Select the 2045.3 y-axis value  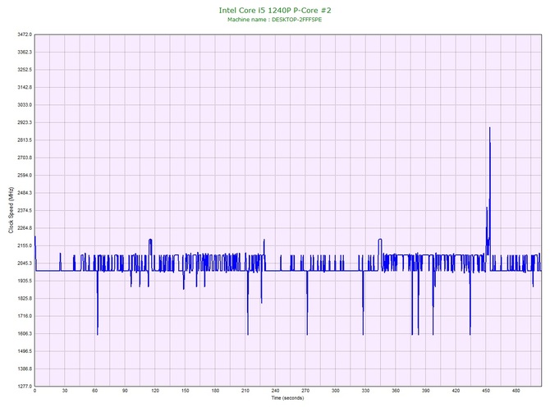click(x=25, y=263)
